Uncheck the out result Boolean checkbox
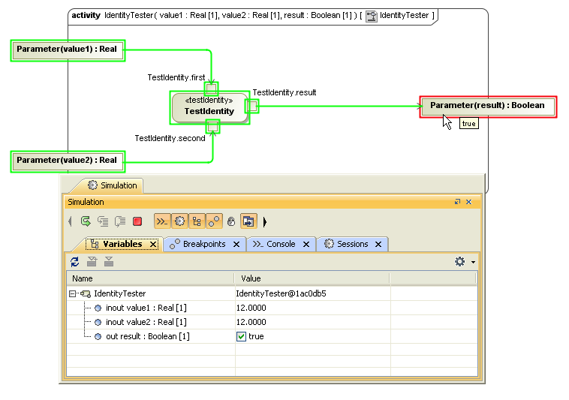The image size is (569, 400). 241,336
